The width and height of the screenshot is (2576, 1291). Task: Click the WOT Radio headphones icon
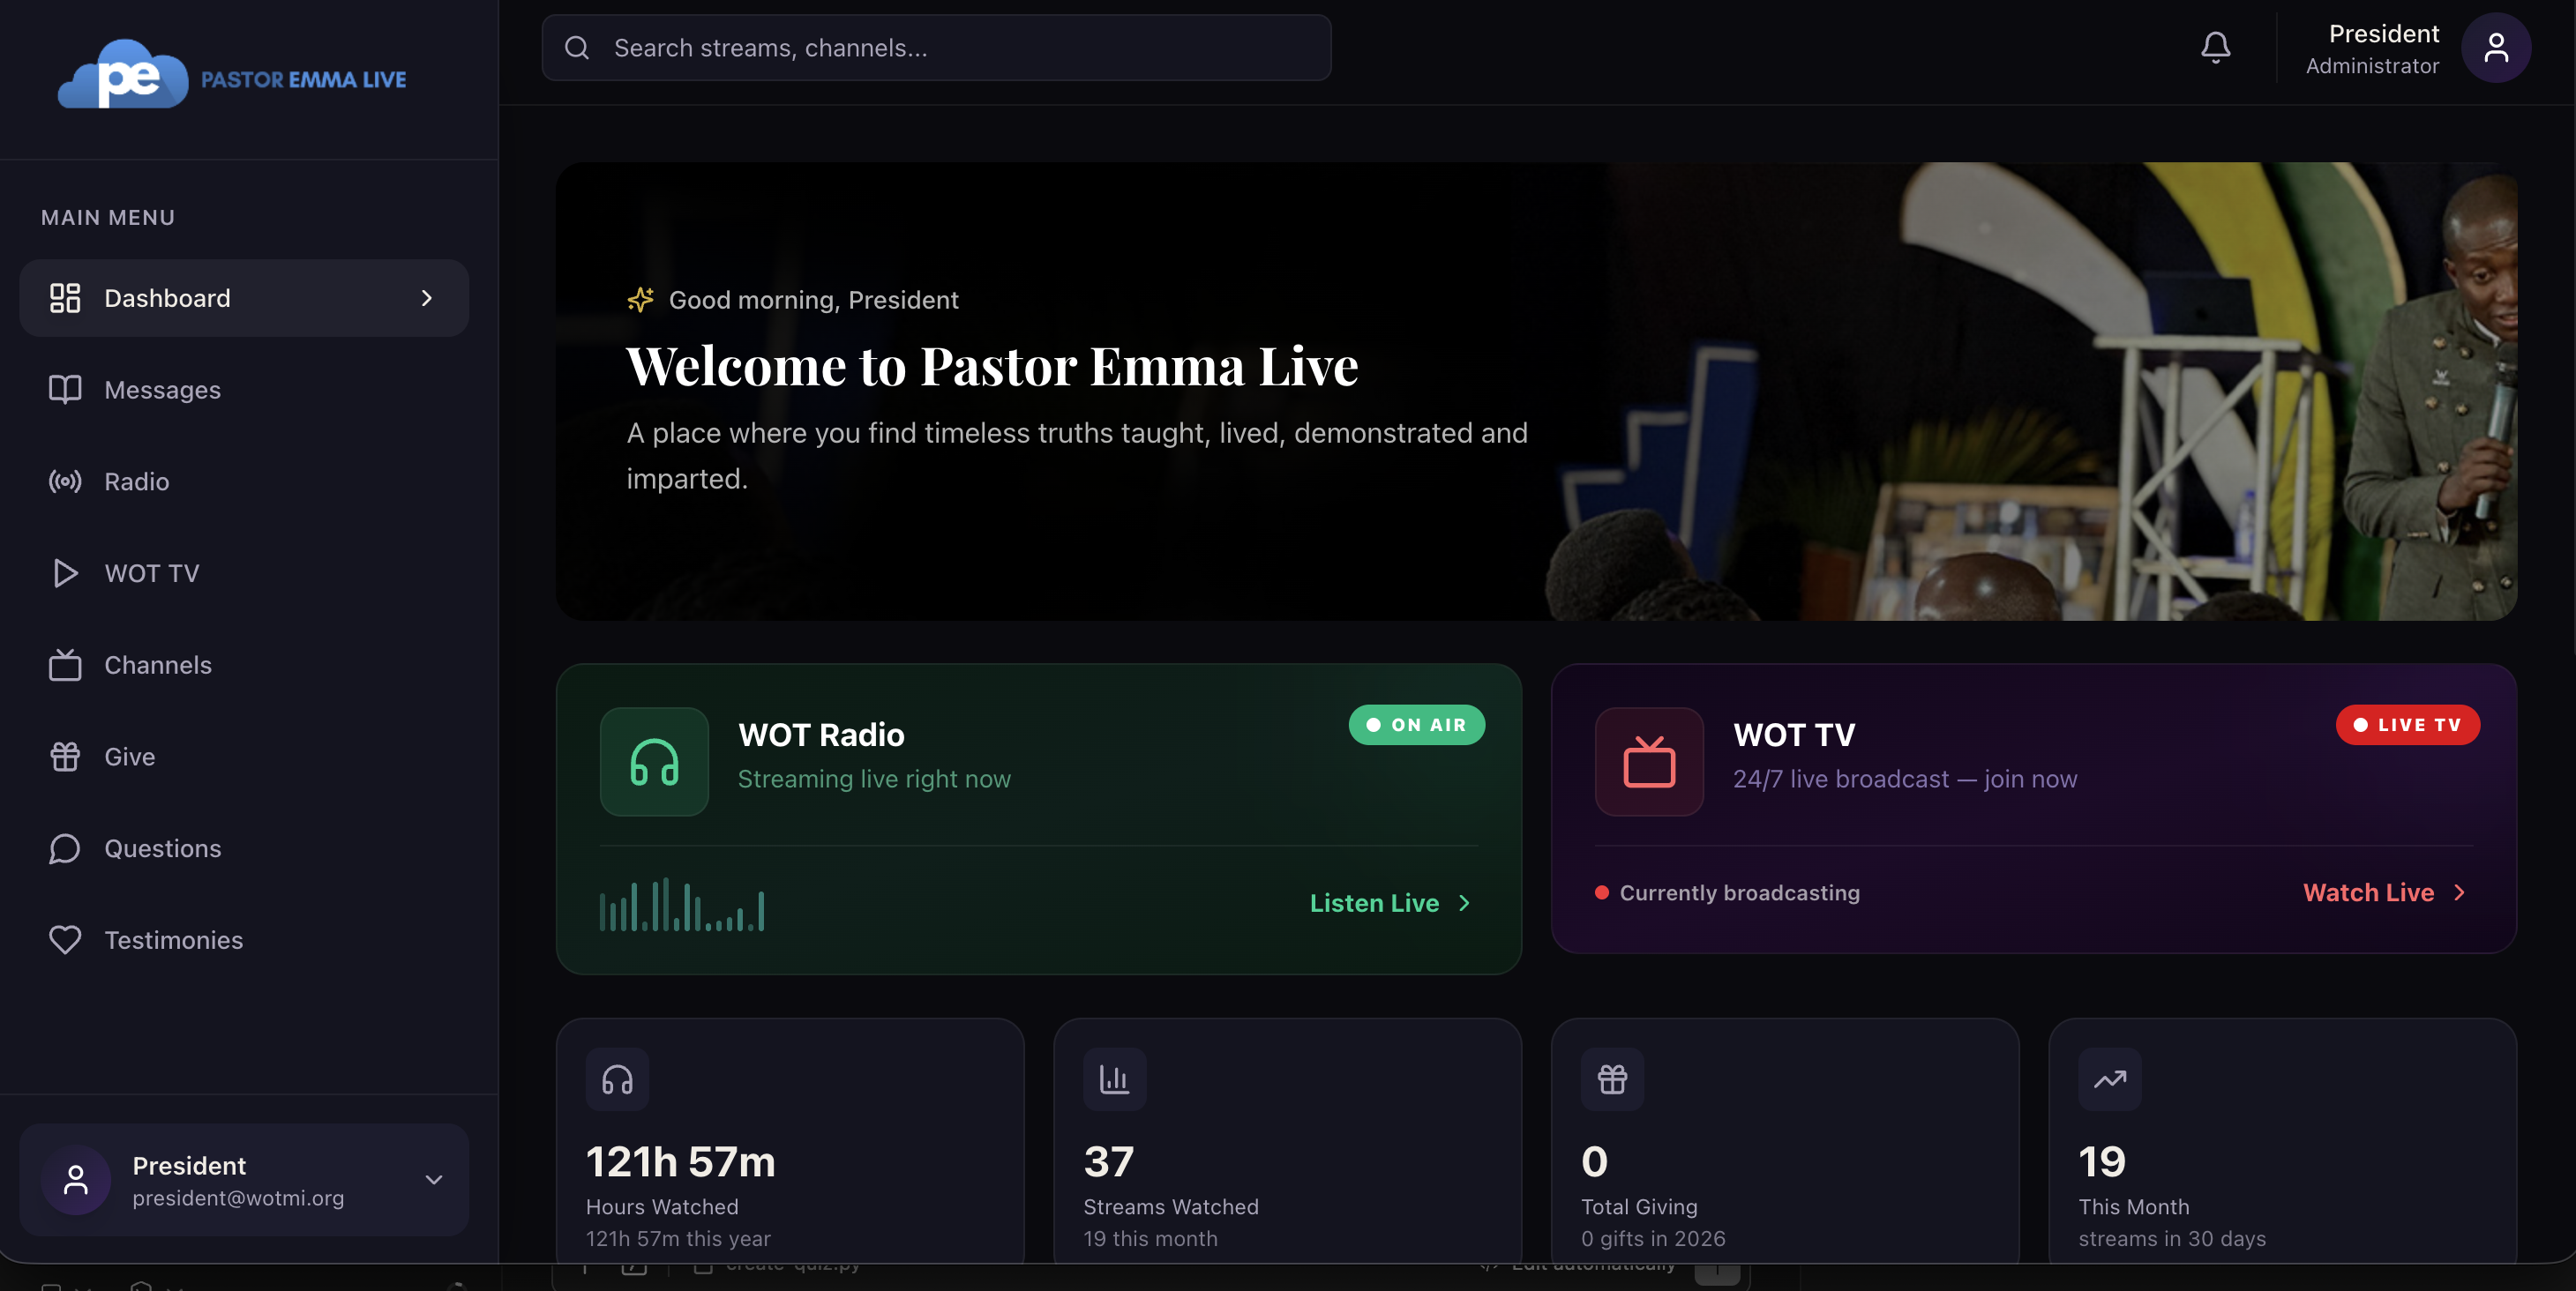point(654,763)
